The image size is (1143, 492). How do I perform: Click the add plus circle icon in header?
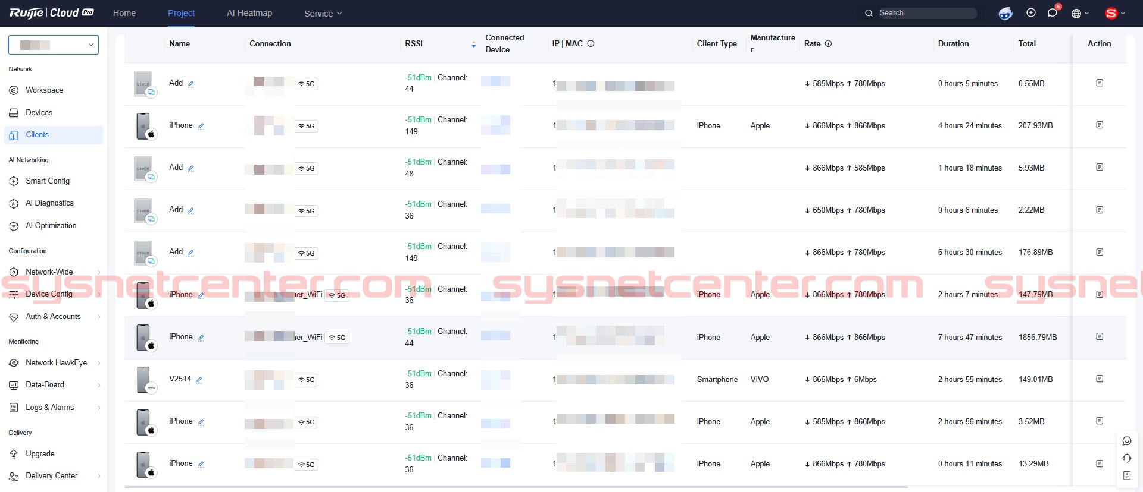coord(1031,13)
